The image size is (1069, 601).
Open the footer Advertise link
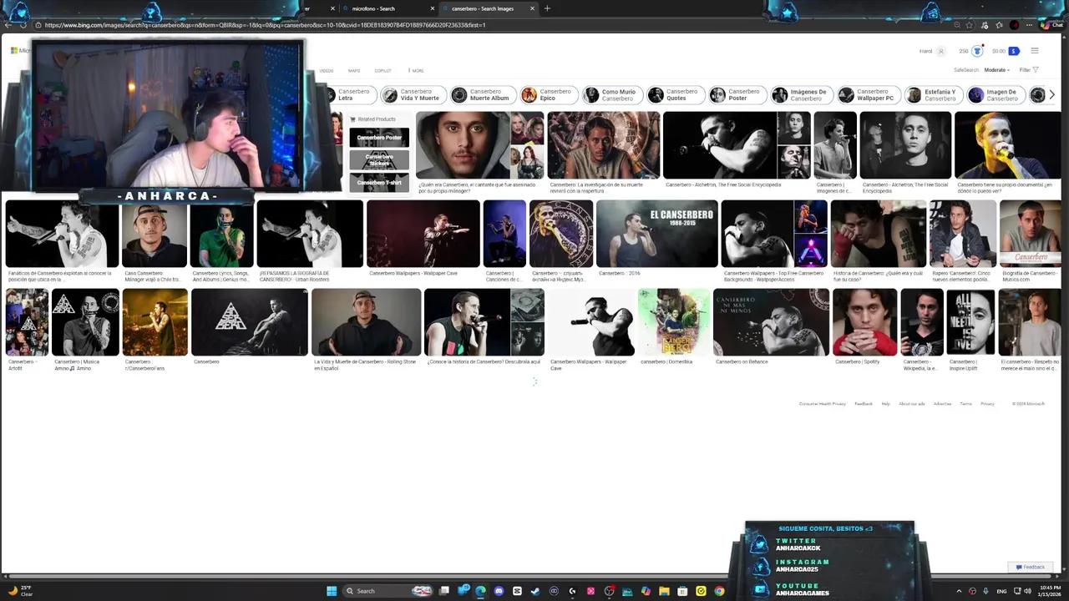[943, 404]
